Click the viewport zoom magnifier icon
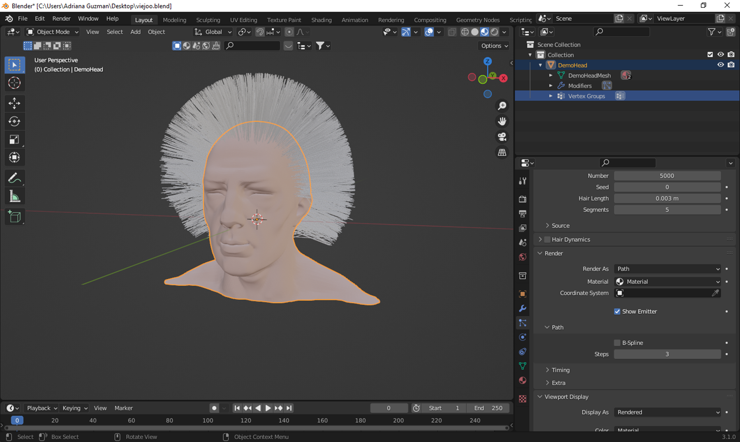This screenshot has width=740, height=442. coord(502,106)
